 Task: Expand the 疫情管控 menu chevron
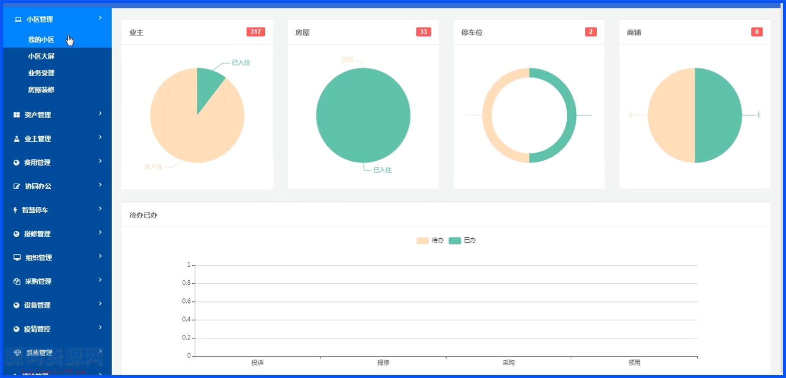tap(100, 328)
